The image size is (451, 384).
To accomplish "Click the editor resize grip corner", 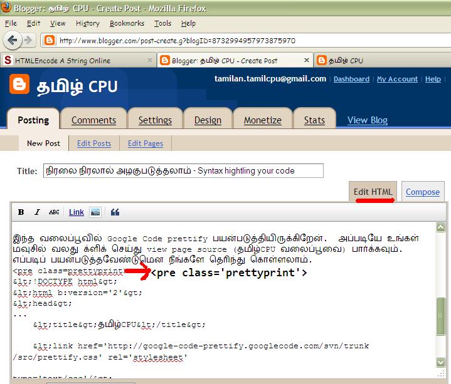I will pyautogui.click(x=441, y=373).
